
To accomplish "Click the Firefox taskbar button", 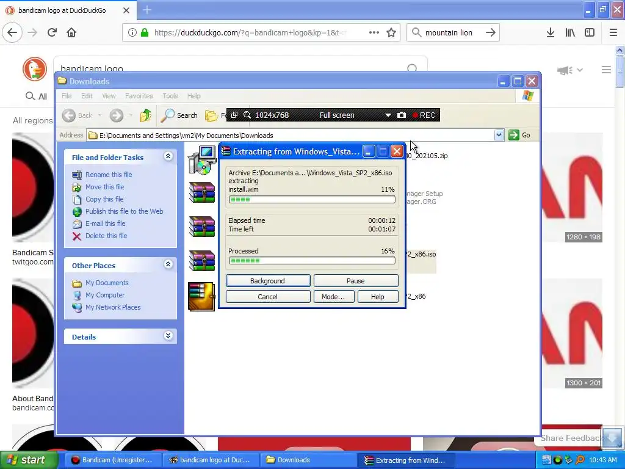I will (x=211, y=460).
